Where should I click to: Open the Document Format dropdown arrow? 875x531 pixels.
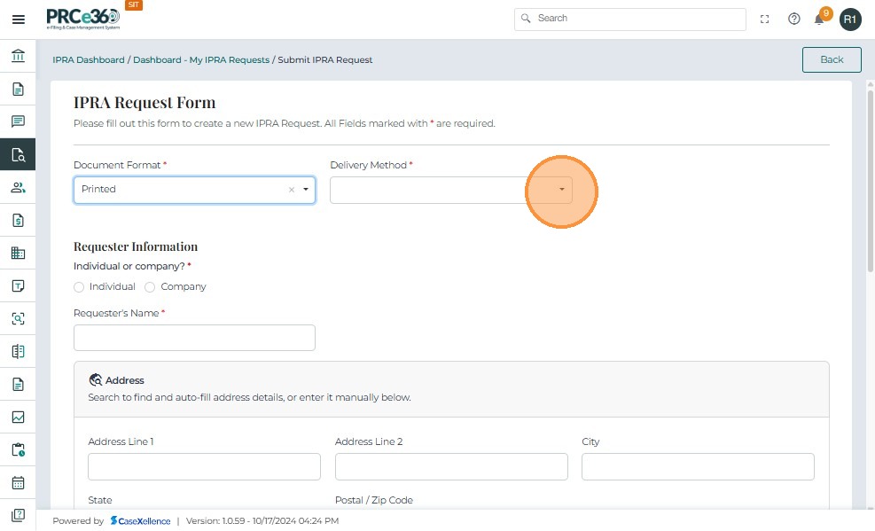306,190
